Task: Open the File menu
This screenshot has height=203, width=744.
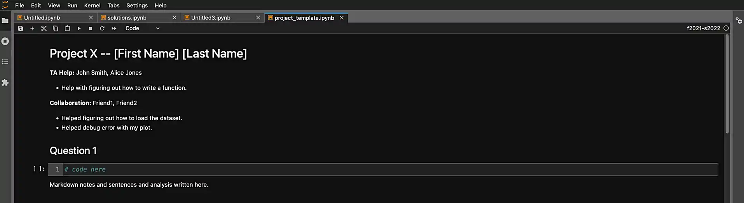Action: point(19,5)
